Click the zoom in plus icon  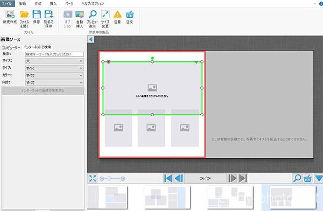coord(123,179)
